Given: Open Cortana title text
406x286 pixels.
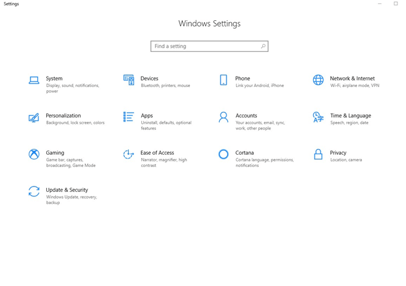Looking at the screenshot, I should [x=245, y=153].
